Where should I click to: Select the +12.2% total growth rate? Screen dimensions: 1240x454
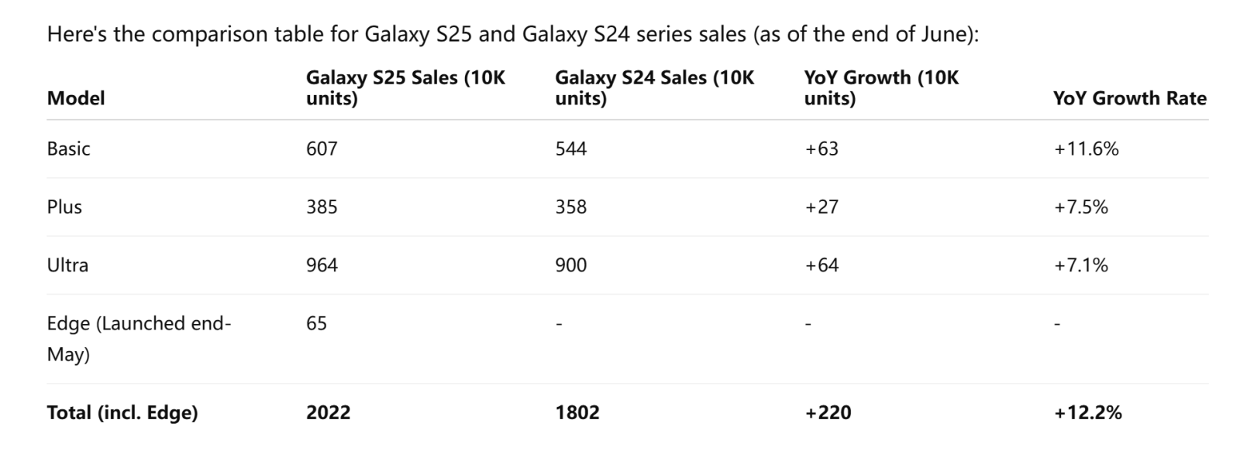[x=1087, y=412]
